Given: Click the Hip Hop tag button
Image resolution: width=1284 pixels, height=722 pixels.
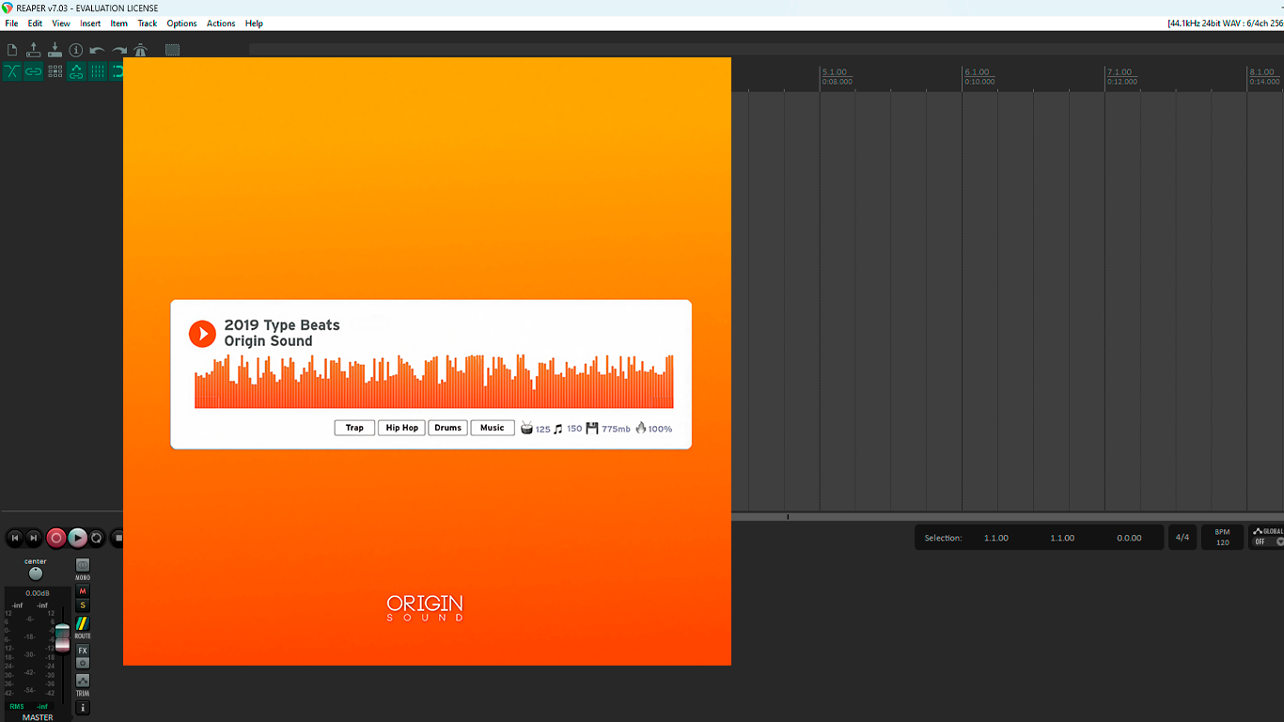Looking at the screenshot, I should point(402,428).
